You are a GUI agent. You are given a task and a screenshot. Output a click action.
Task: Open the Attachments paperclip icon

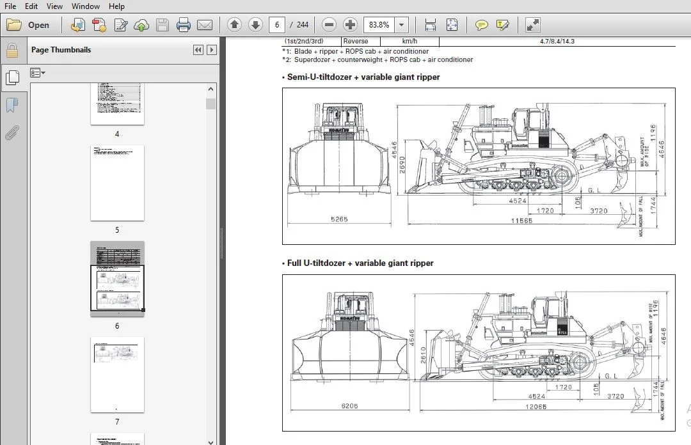12,132
